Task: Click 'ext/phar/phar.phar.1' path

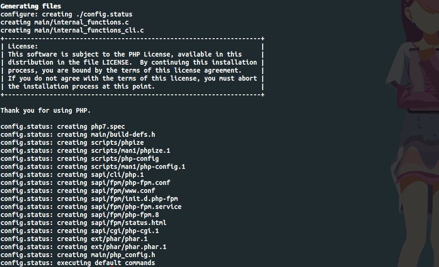Action: click(x=129, y=247)
